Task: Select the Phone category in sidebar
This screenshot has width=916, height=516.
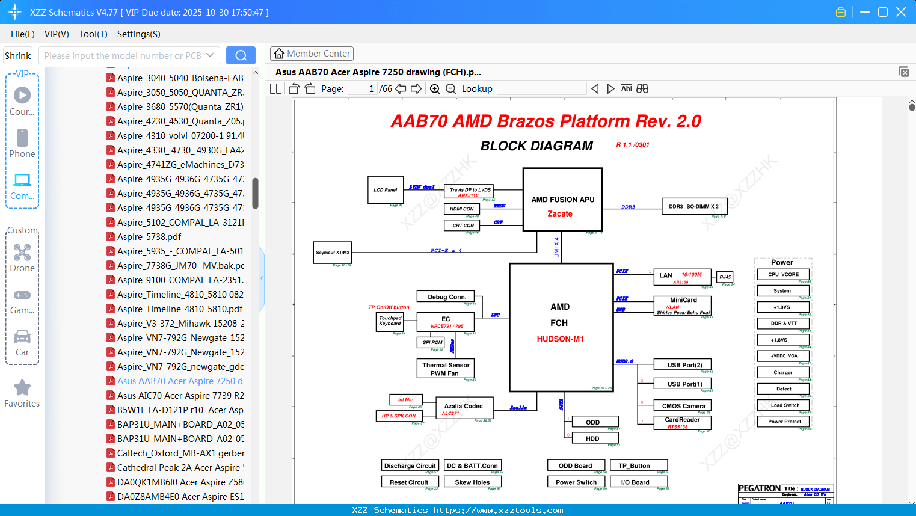Action: [x=22, y=143]
